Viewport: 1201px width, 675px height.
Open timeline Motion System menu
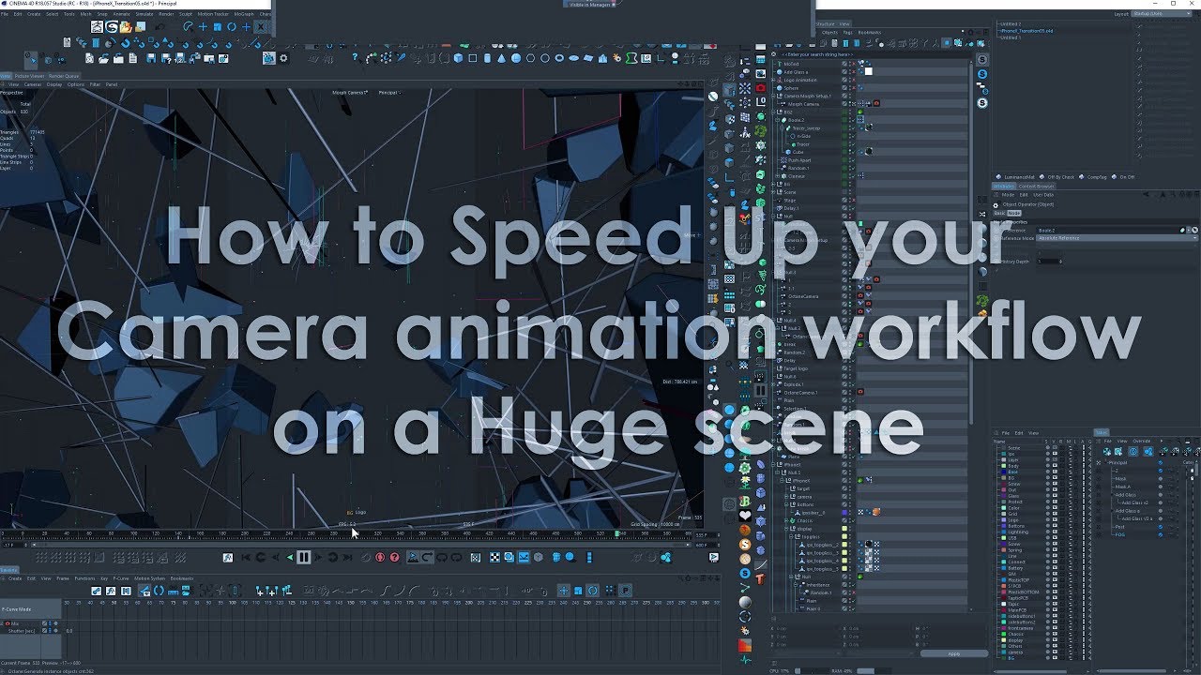click(x=149, y=578)
